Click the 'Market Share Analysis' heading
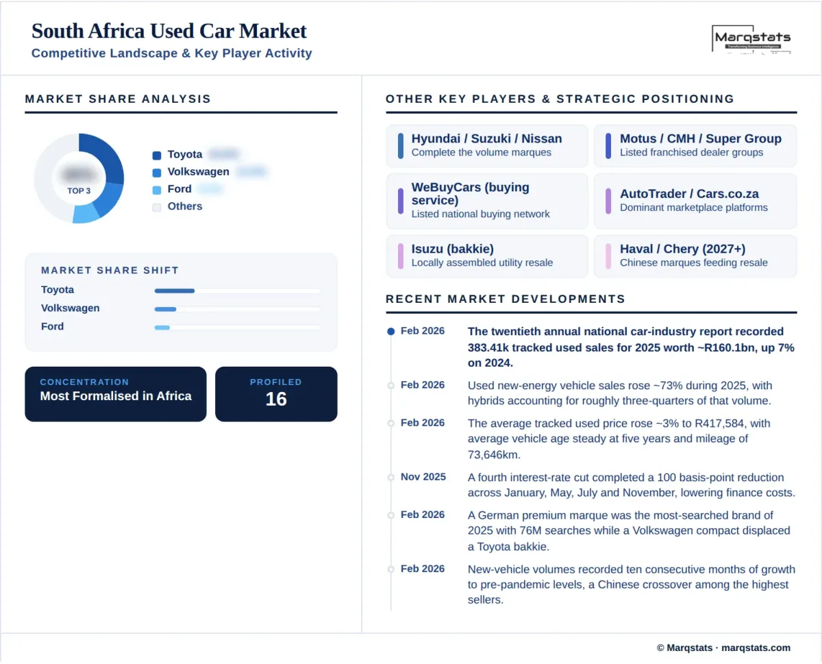The height and width of the screenshot is (664, 822). click(118, 99)
